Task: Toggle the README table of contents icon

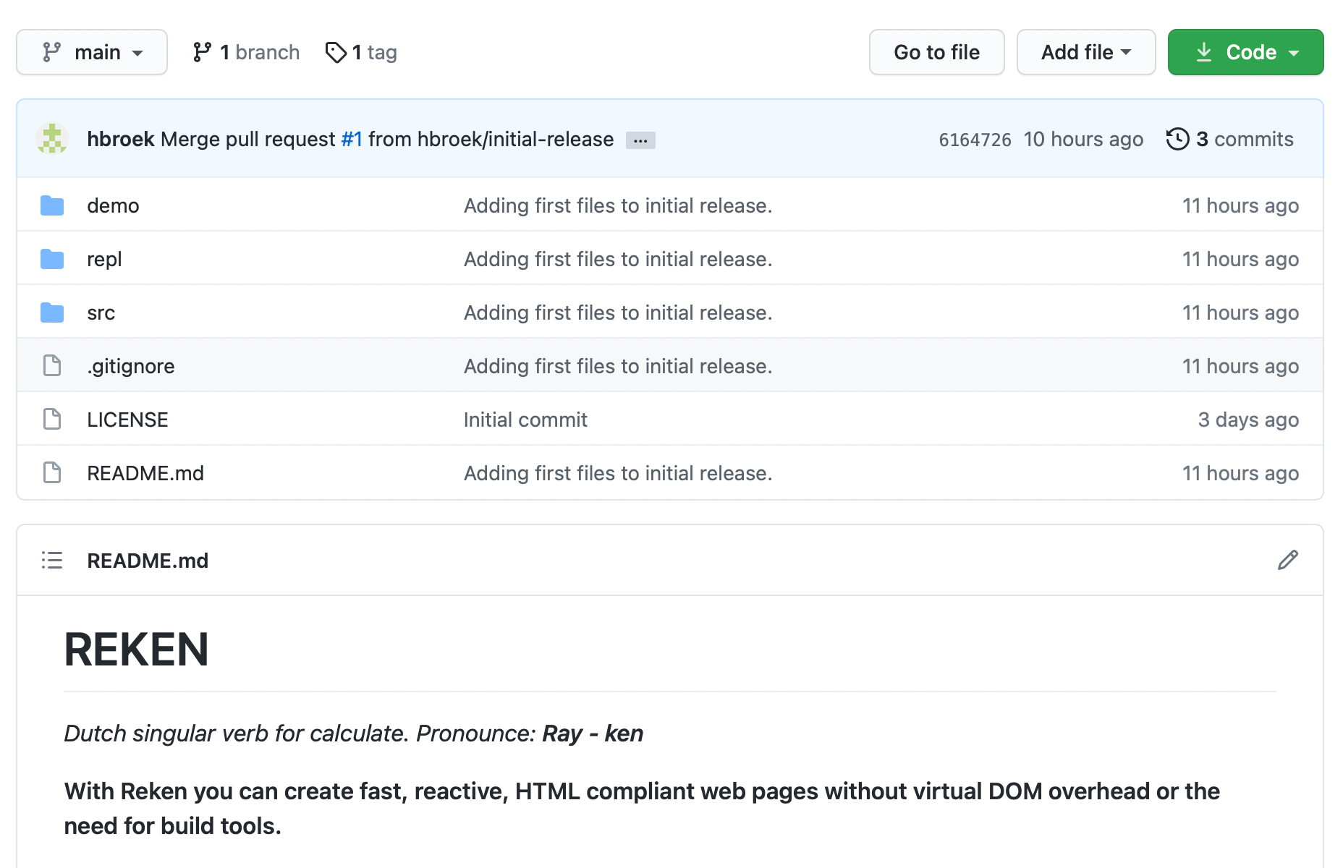Action: (52, 560)
